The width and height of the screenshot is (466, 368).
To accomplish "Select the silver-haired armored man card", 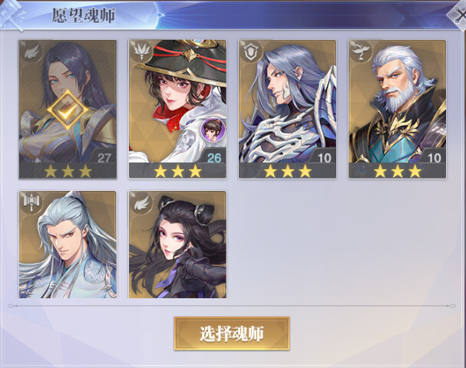I will [x=287, y=109].
